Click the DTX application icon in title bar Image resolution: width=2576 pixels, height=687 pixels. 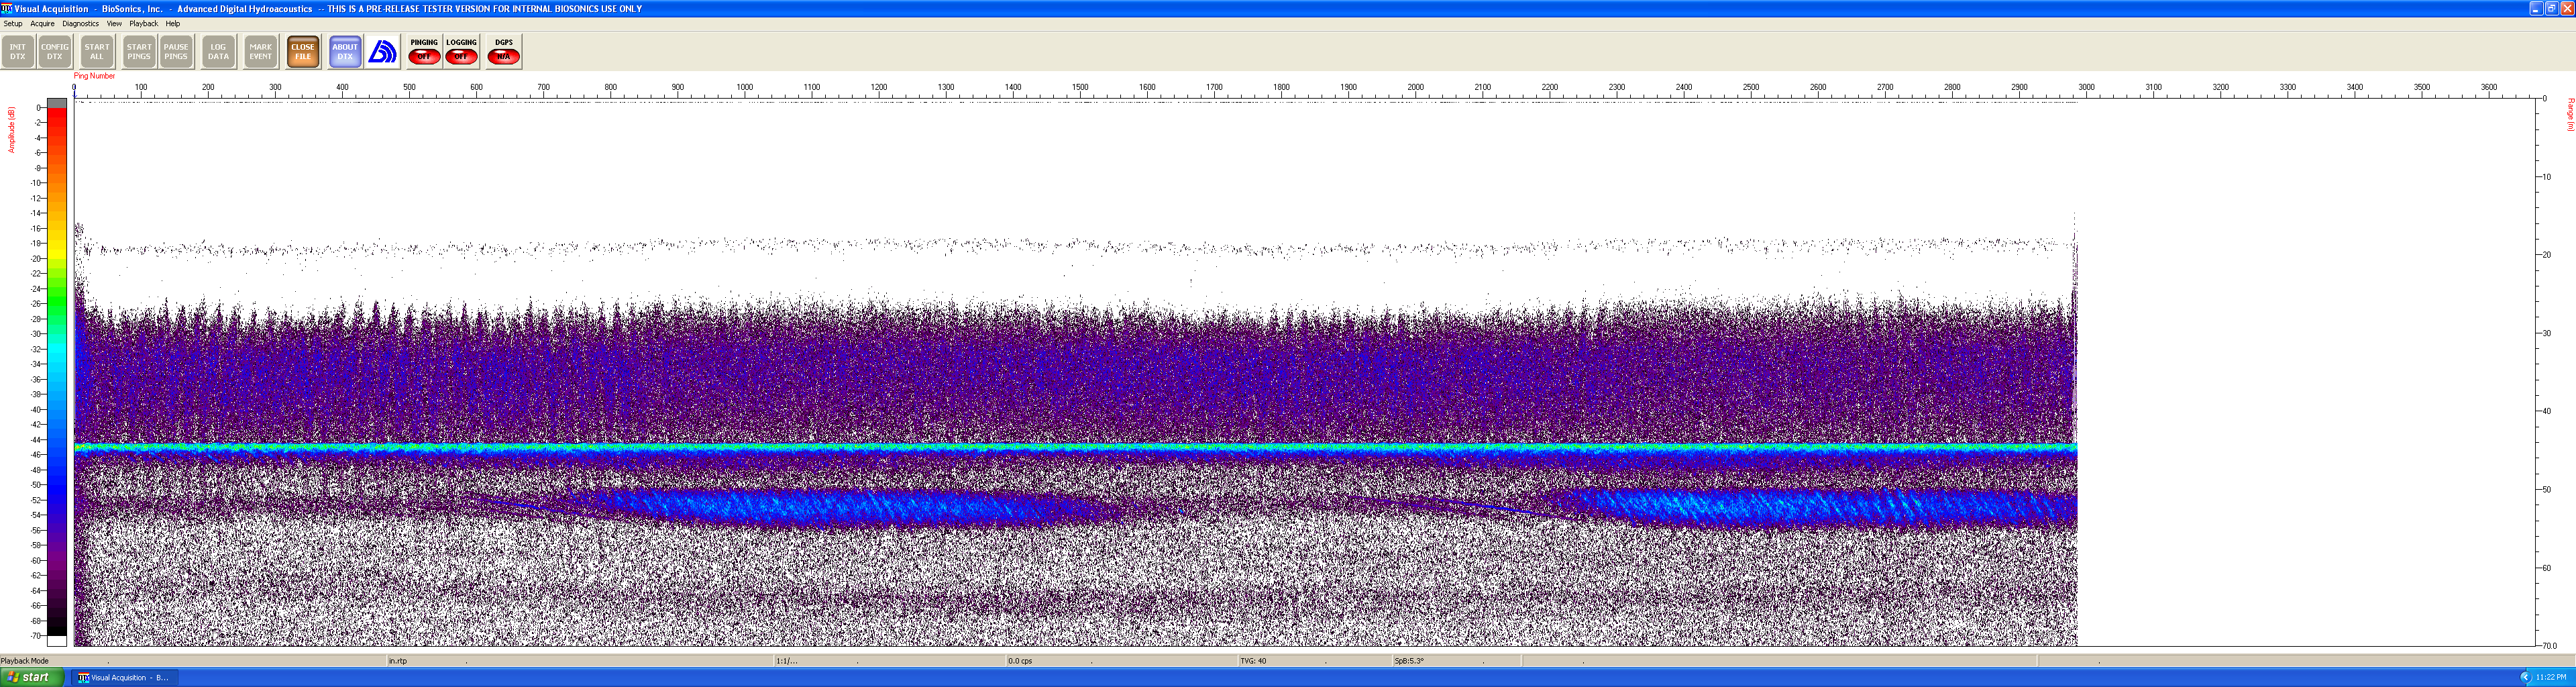[7, 8]
